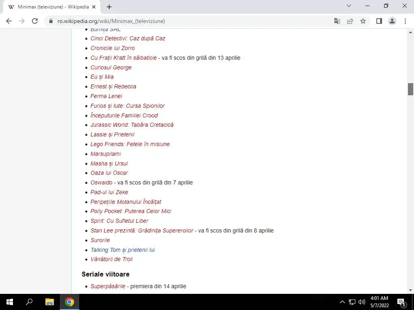Open the Oswaldo link

pos(101,182)
